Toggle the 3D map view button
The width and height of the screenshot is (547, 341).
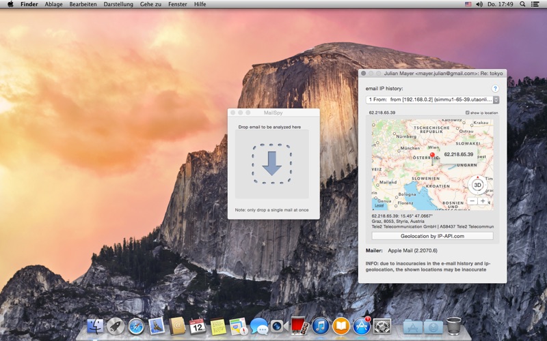point(477,185)
